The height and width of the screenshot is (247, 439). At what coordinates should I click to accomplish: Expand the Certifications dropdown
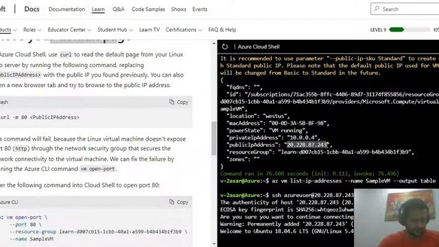[184, 30]
